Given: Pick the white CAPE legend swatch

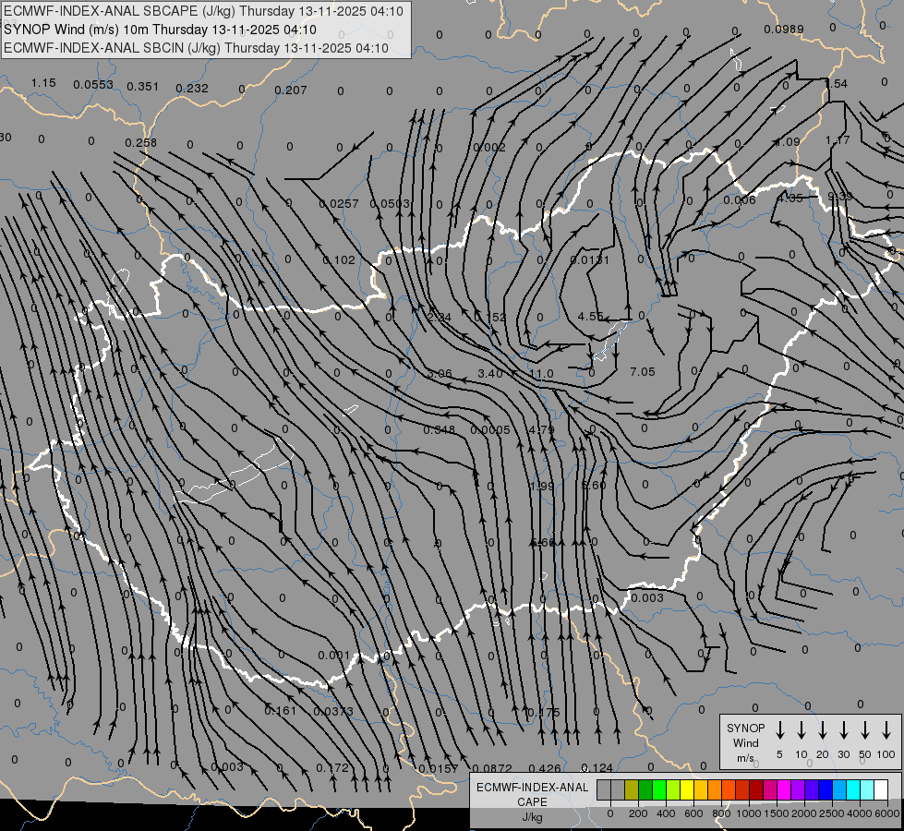Looking at the screenshot, I should click(881, 790).
